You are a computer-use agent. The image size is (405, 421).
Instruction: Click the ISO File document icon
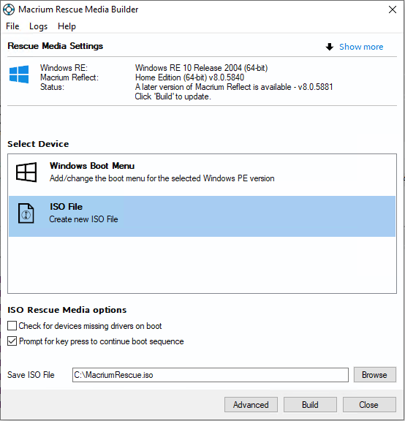pyautogui.click(x=26, y=213)
